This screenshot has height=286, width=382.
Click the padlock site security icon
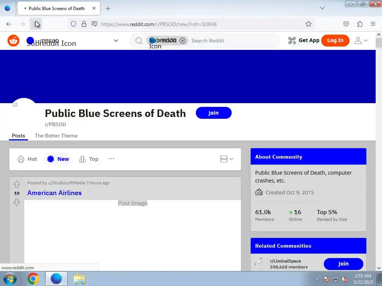tap(84, 24)
